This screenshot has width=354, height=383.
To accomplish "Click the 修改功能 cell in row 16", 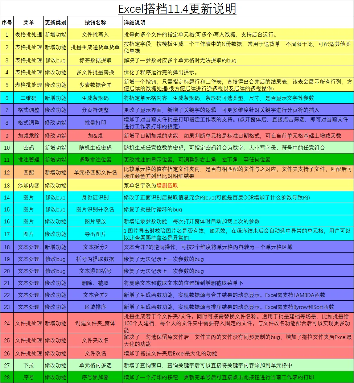I will 55,221.
